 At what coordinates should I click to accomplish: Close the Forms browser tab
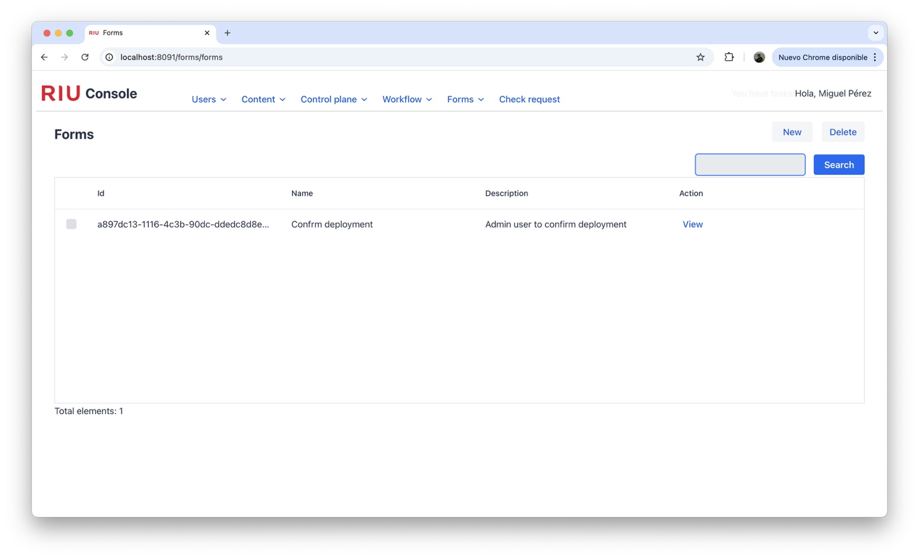(x=207, y=33)
